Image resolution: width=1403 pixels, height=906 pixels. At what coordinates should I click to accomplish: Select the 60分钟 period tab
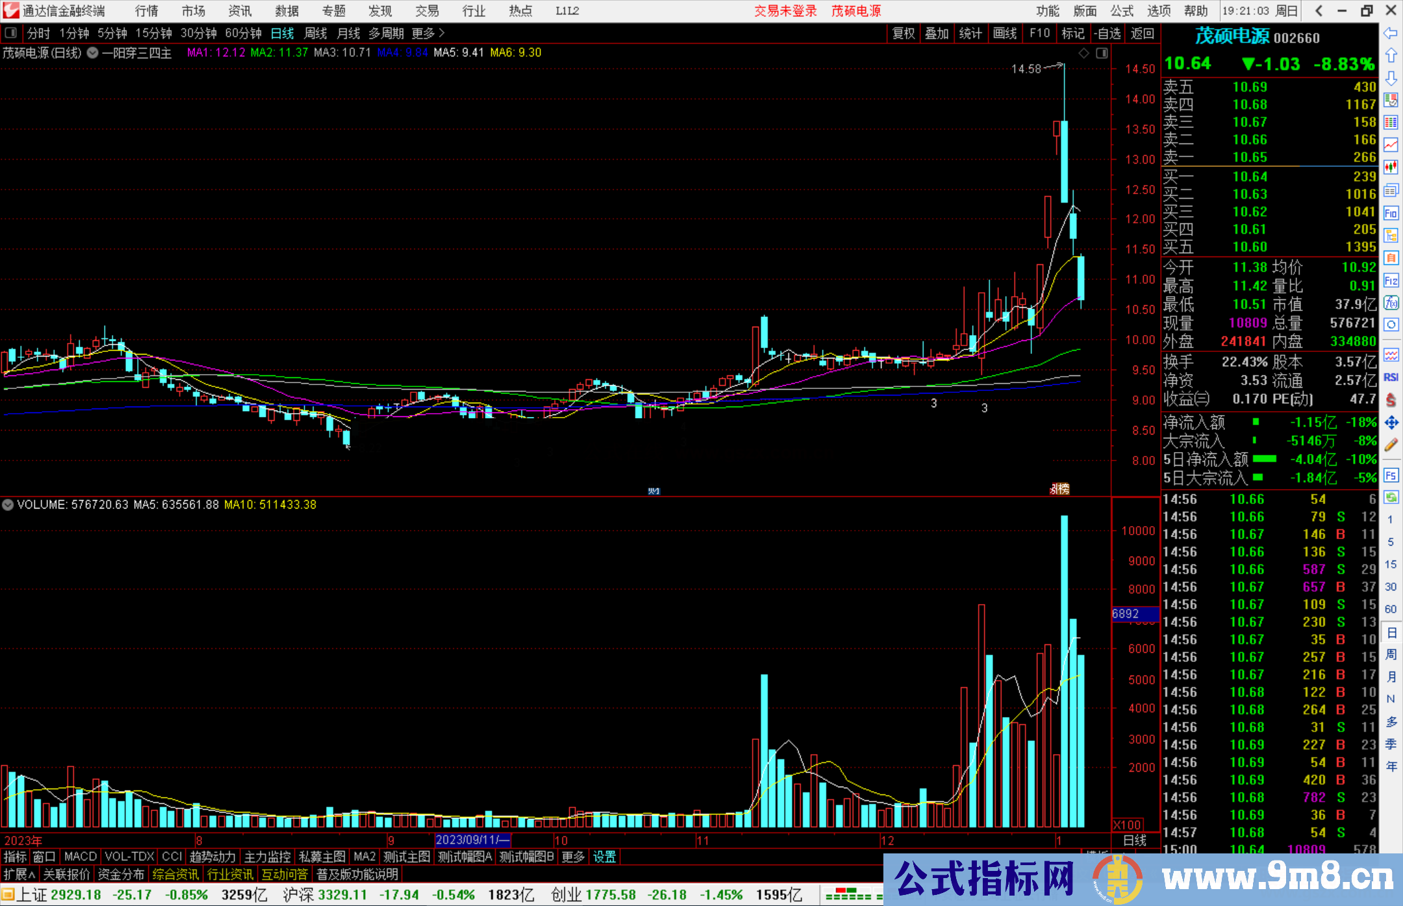243,33
